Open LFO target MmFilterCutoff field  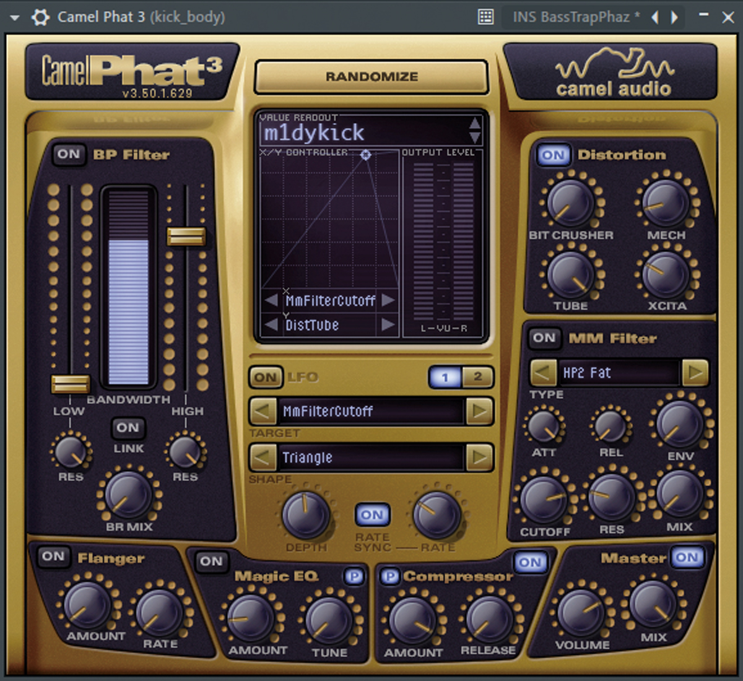pos(371,411)
